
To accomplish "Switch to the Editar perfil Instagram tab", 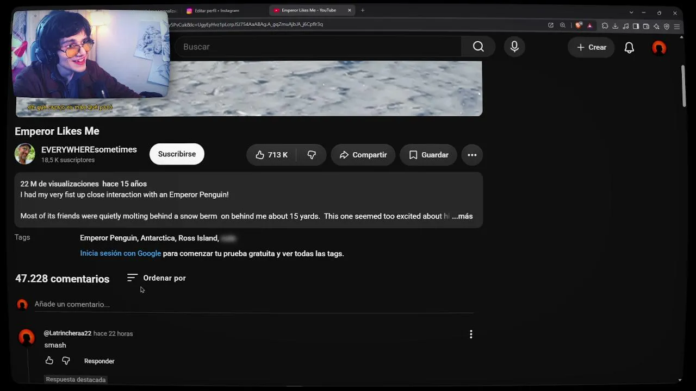I will coord(216,10).
